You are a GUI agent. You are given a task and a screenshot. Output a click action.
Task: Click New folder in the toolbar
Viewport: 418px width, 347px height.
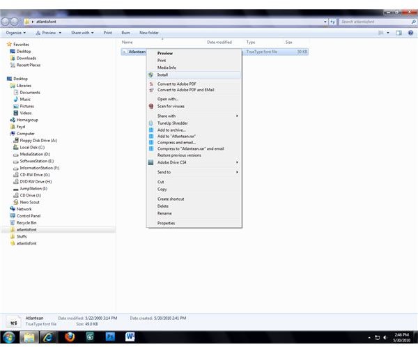click(x=149, y=33)
